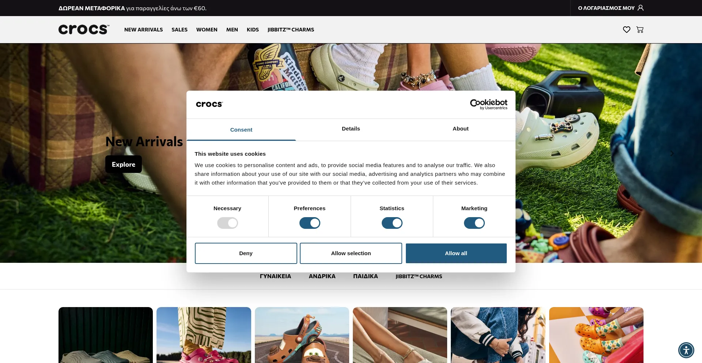Viewport: 702px width, 363px height.
Task: Select ΓΥΝΑΙΚΕΙΑ category link
Action: click(x=275, y=276)
